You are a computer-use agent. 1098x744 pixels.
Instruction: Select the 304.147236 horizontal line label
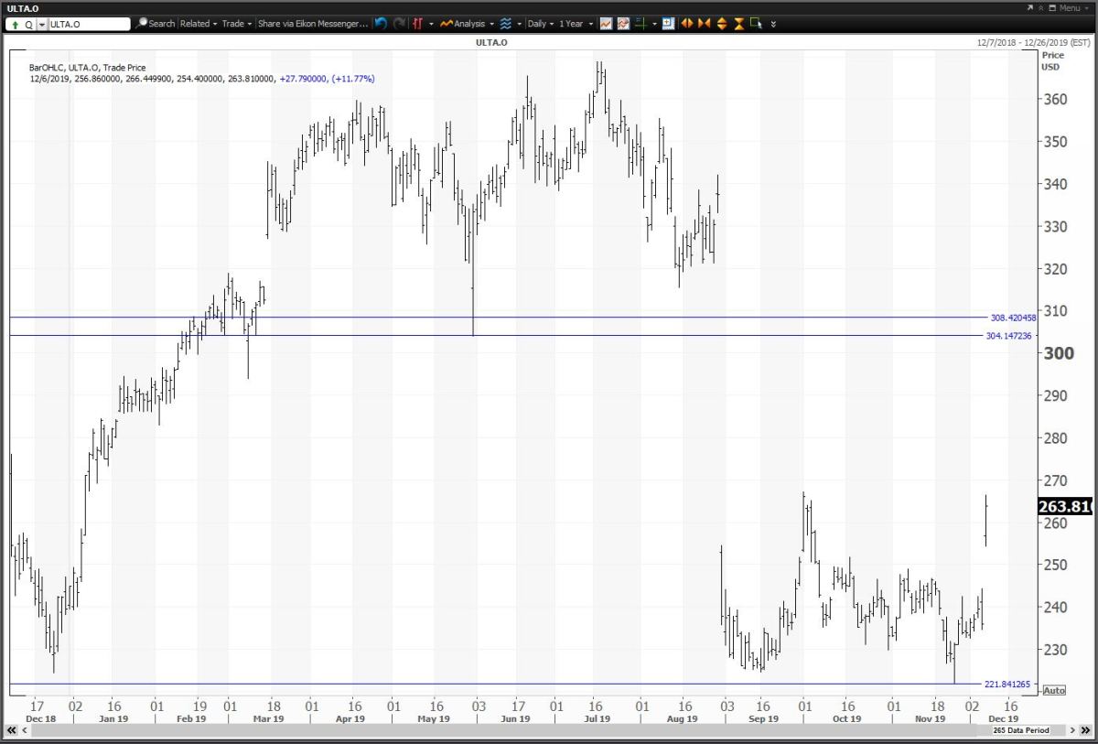point(1008,336)
